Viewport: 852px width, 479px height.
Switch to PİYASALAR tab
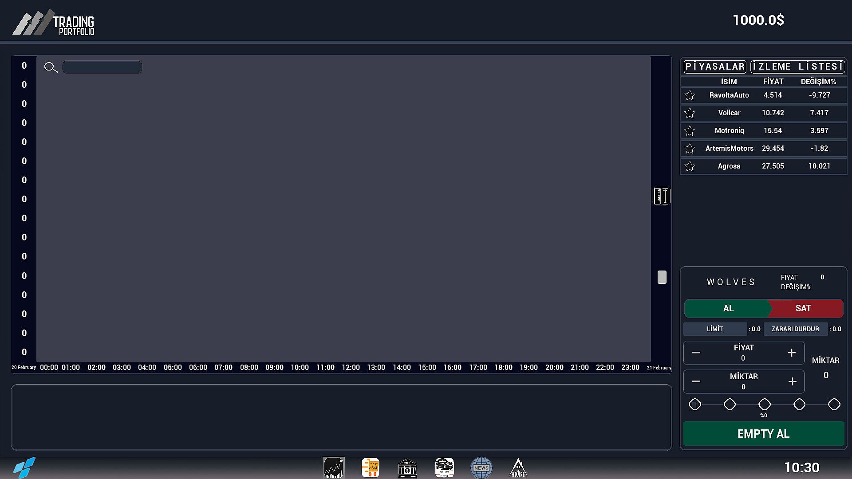click(715, 67)
